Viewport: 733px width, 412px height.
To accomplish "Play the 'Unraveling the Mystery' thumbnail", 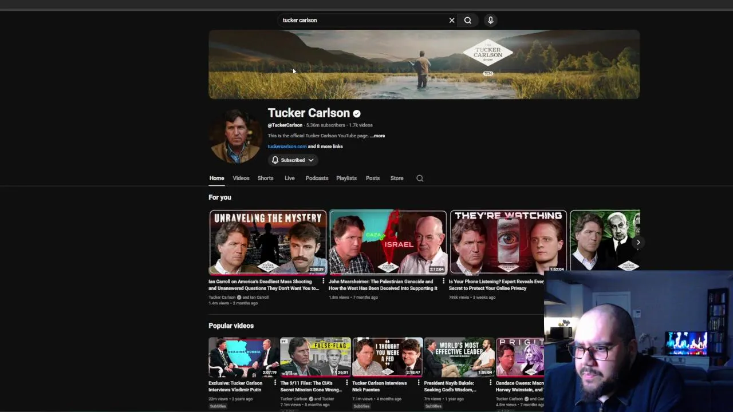I will (268, 242).
